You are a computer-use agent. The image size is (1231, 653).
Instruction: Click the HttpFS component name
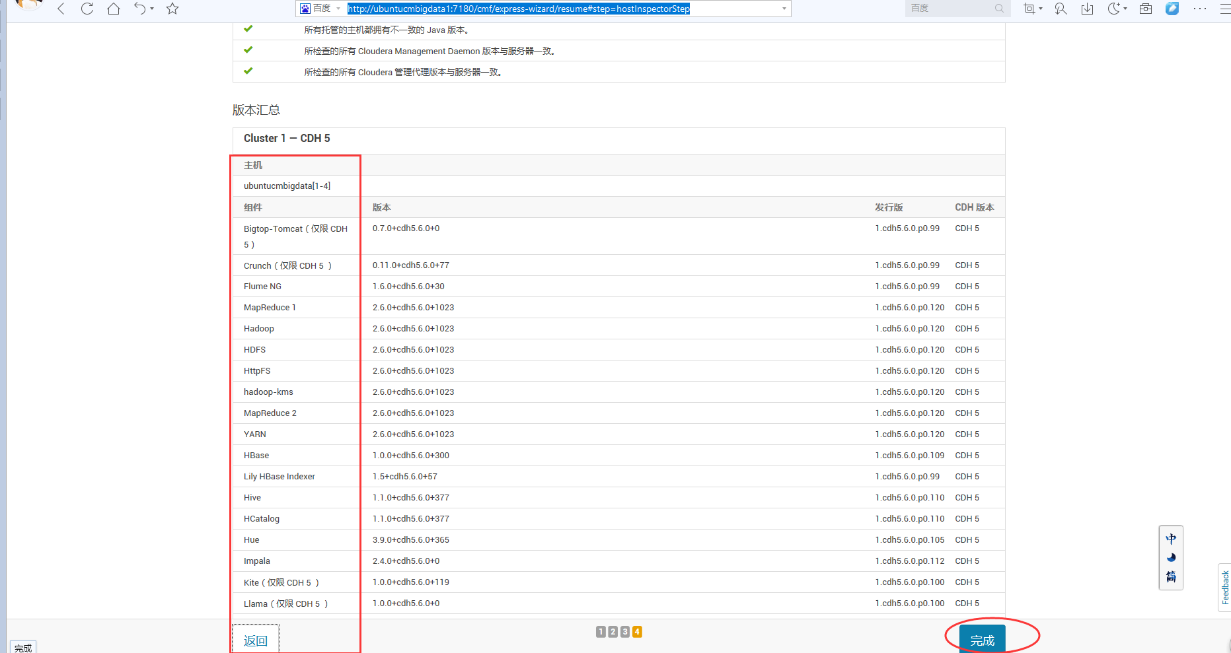click(x=257, y=370)
